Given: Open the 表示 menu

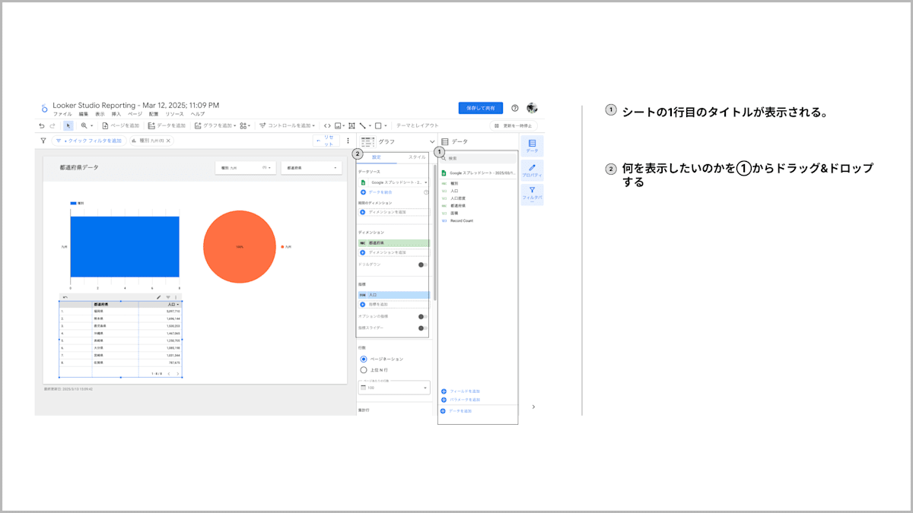Looking at the screenshot, I should point(100,114).
